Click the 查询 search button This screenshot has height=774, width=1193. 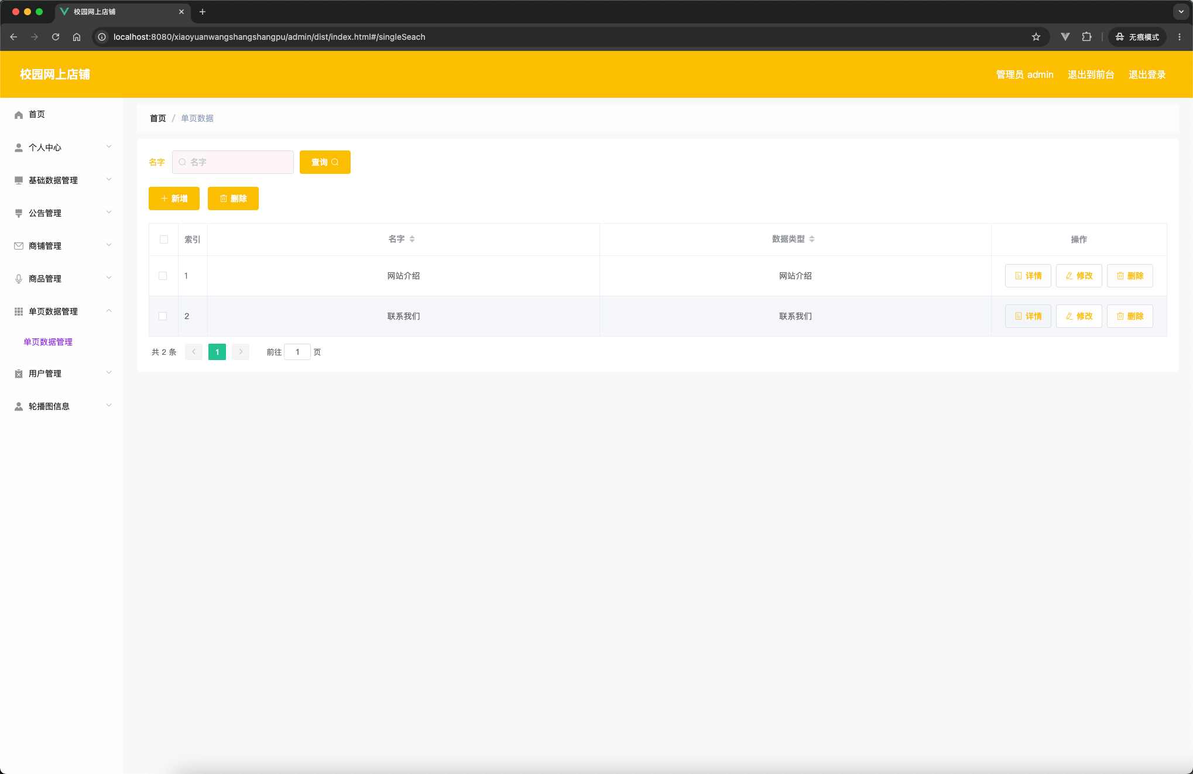coord(325,162)
